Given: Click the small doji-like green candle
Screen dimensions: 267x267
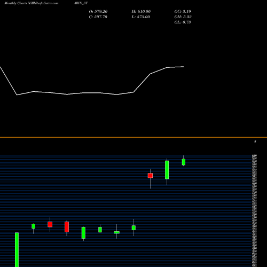Looking at the screenshot, I should (117, 232).
